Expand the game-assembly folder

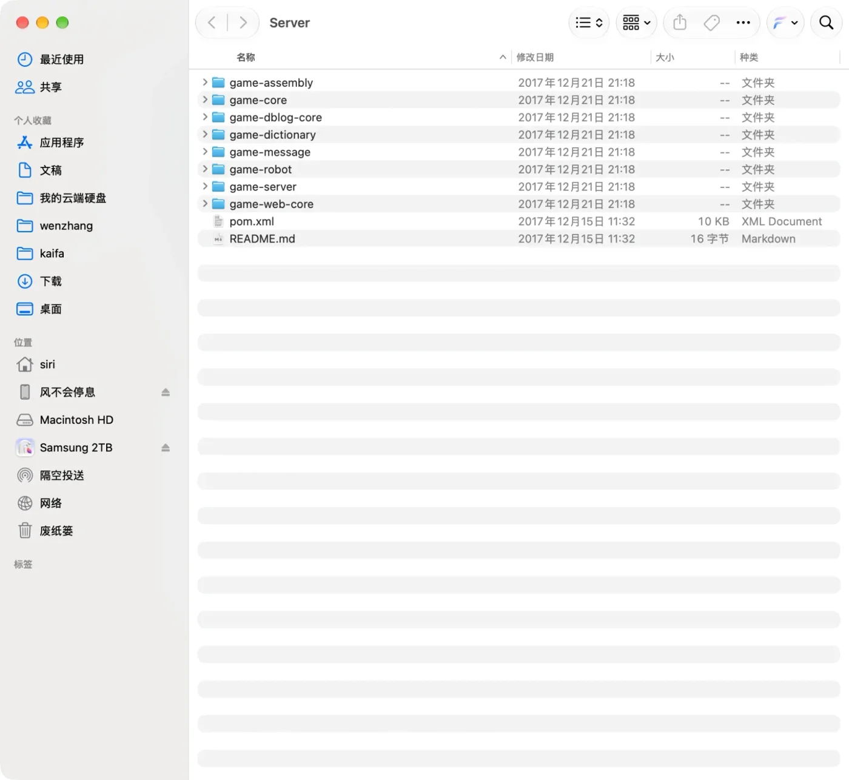(x=205, y=82)
